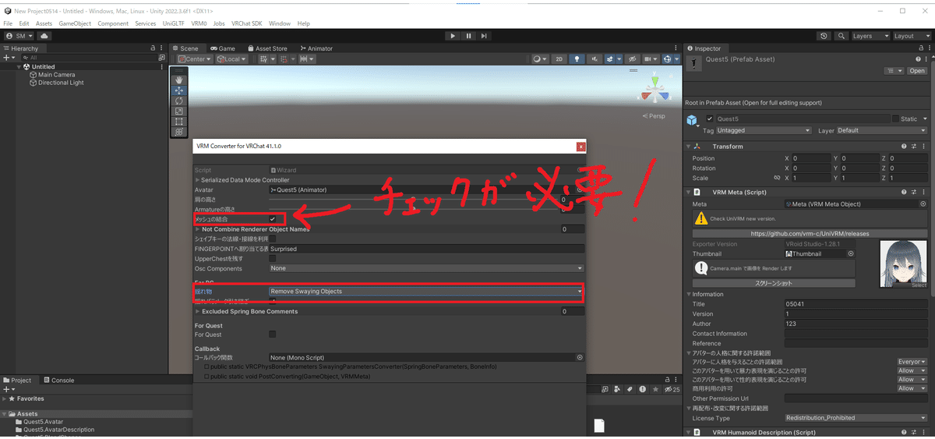Image resolution: width=935 pixels, height=439 pixels.
Task: Click the Pause button
Action: click(468, 36)
